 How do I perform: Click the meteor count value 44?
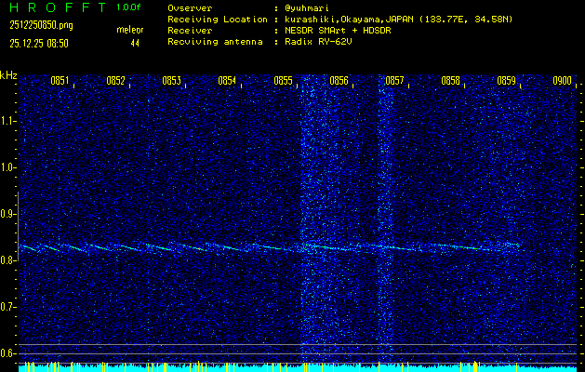coord(135,43)
